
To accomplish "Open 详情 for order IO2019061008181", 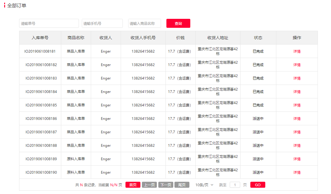I will click(297, 51).
